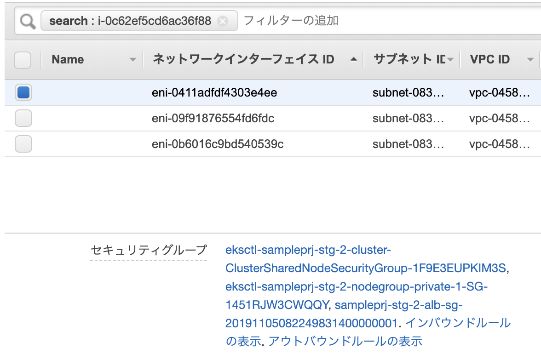
Task: Toggle the select-all checkbox in the header
Action: click(22, 59)
